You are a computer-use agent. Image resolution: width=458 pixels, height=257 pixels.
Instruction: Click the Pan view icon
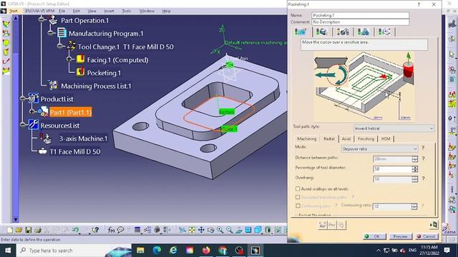201,230
